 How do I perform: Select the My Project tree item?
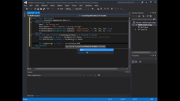click(x=144, y=27)
